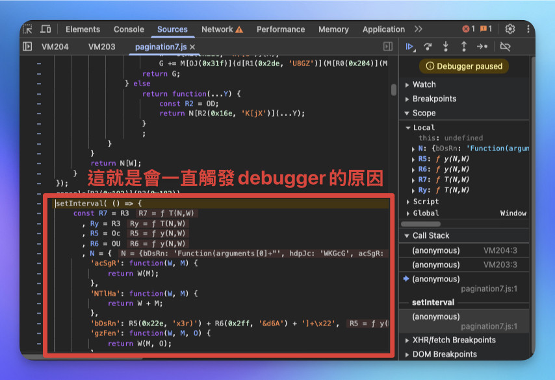Activate the inspect element picker icon
The width and height of the screenshot is (555, 380).
click(27, 29)
